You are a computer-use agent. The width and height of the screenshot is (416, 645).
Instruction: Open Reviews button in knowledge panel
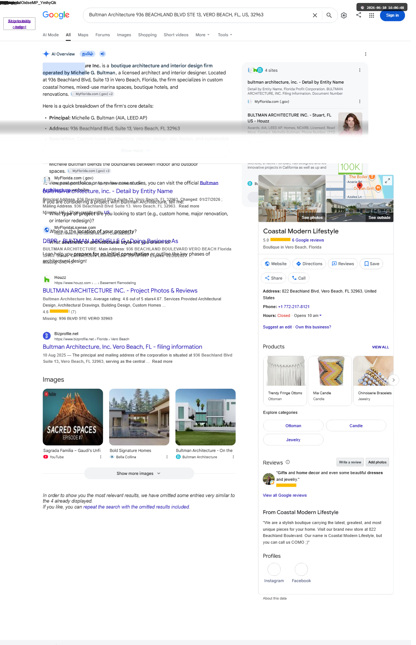coord(343,264)
